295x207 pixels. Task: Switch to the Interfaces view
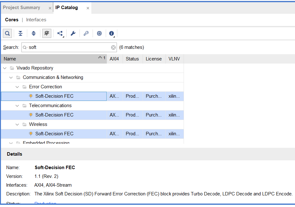pyautogui.click(x=36, y=20)
